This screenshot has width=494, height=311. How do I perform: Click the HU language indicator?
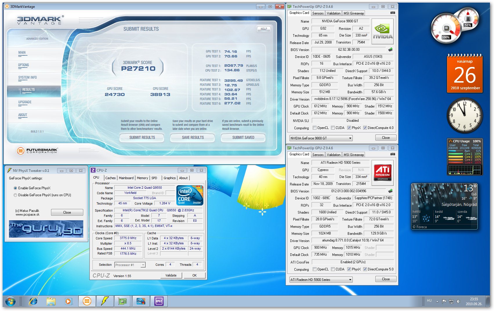point(429,301)
